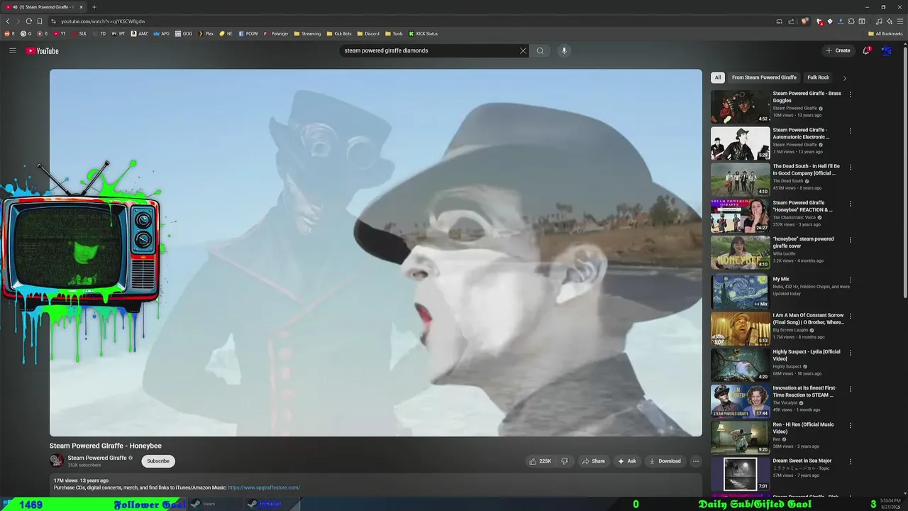The height and width of the screenshot is (511, 908).
Task: Open the browser main menu
Action: pos(899,21)
